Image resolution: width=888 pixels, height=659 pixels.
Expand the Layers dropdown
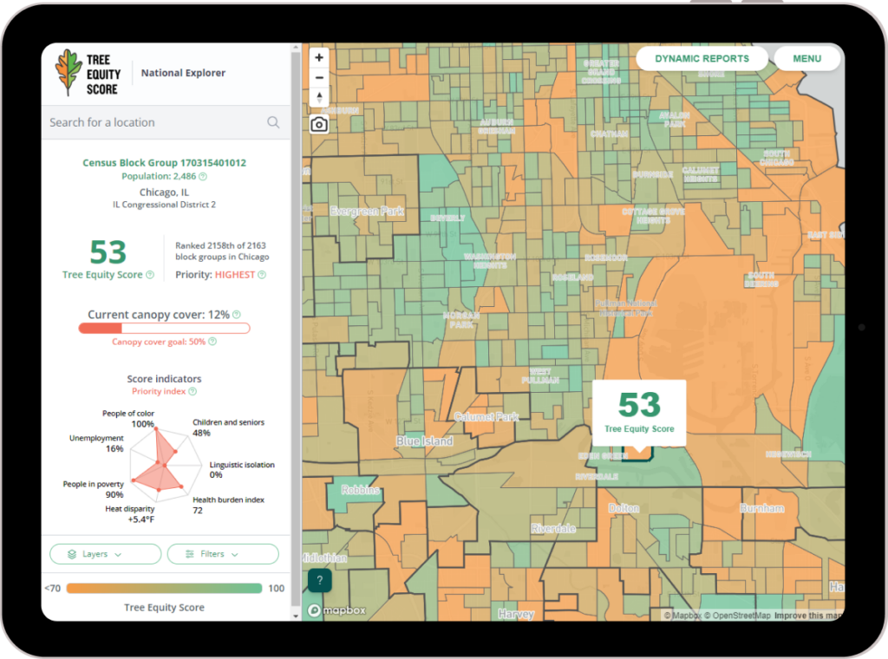click(x=105, y=554)
